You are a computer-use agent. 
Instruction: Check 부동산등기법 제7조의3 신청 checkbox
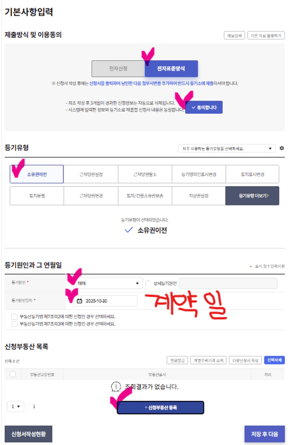coord(14,324)
